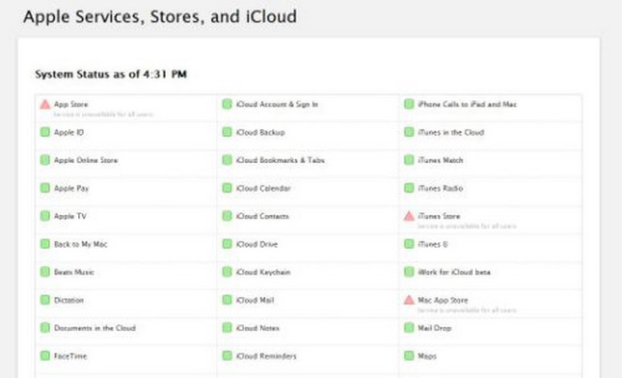The height and width of the screenshot is (378, 622).
Task: Click the red triangle next to iTunes Store
Action: click(x=408, y=216)
